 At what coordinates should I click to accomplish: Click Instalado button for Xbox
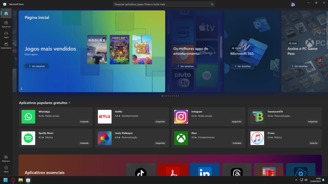pos(237,143)
